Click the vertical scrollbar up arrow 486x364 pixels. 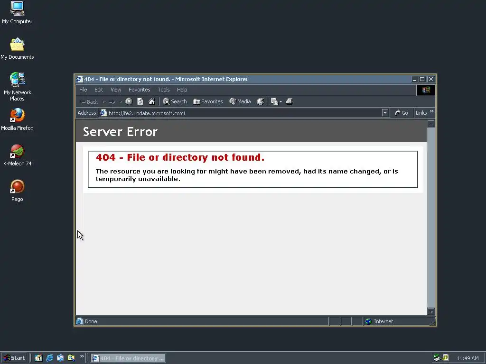click(x=431, y=124)
